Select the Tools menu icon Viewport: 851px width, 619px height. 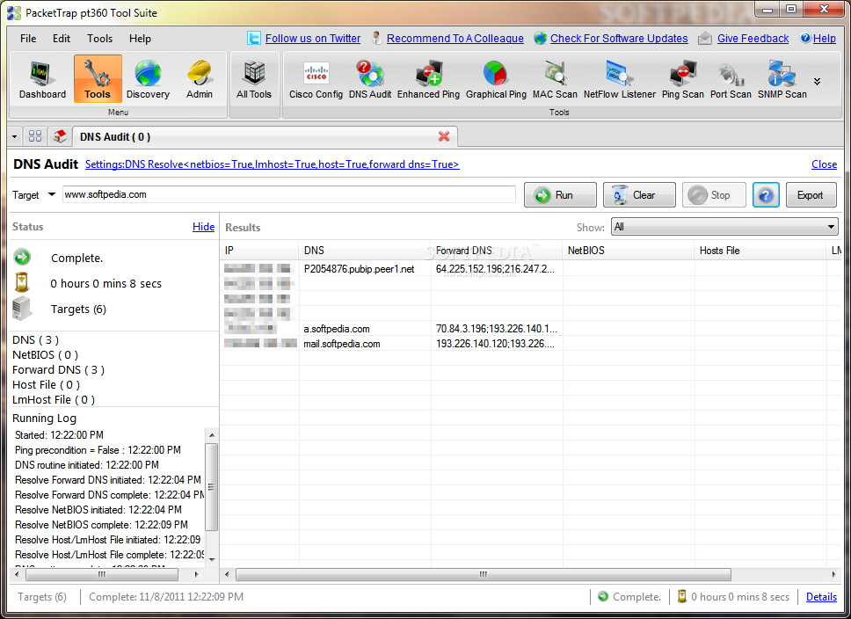tap(98, 79)
